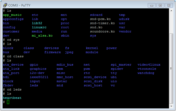
Task: Click the 'cd sys' command line
Action: point(11,40)
